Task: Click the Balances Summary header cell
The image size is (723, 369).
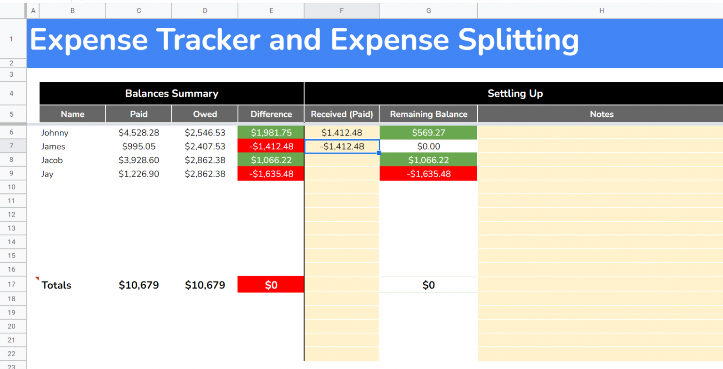Action: tap(171, 93)
